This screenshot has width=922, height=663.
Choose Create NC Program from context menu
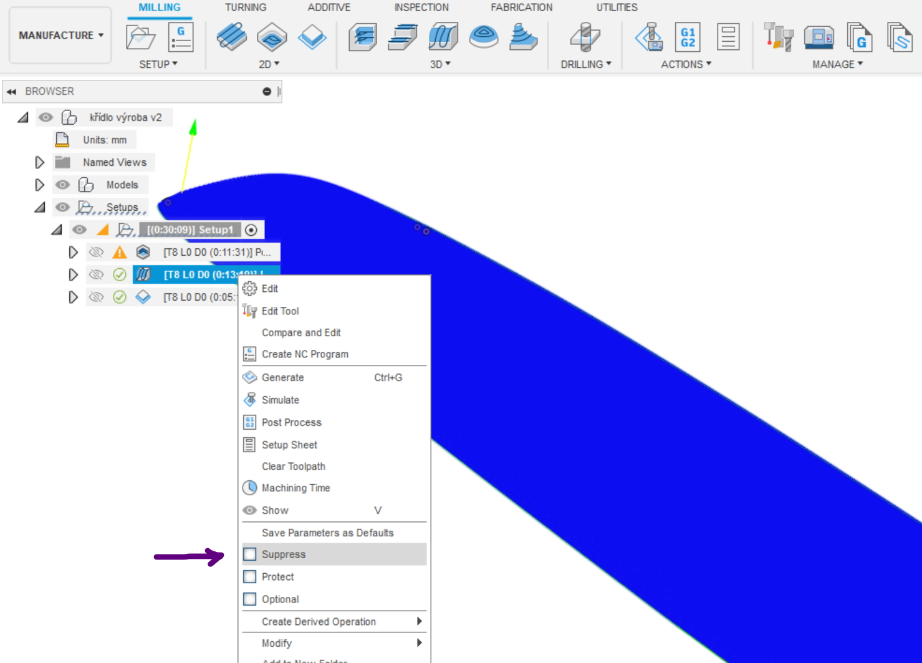[305, 354]
